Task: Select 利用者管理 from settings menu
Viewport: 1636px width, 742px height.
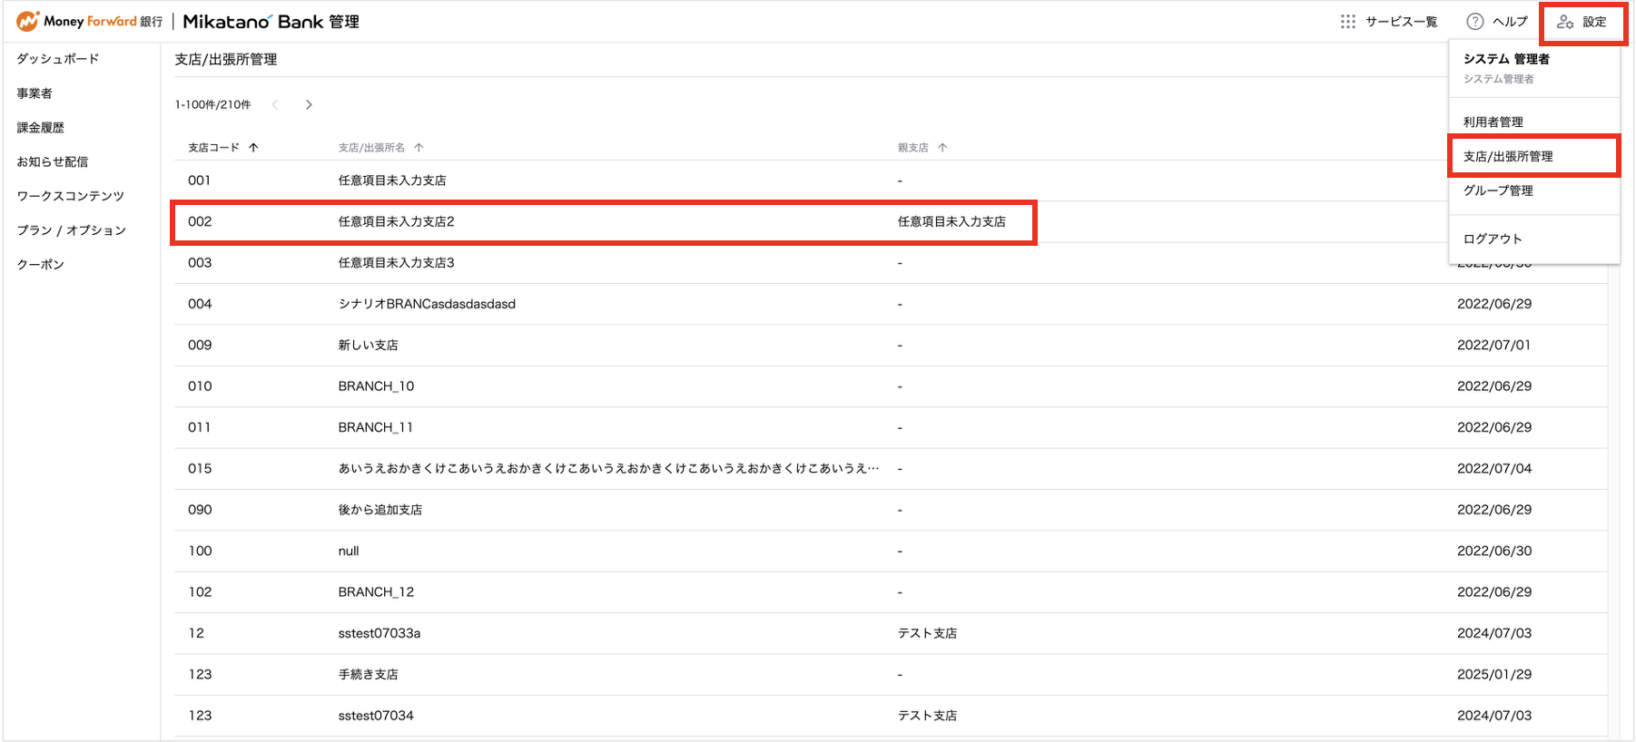Action: click(1493, 122)
